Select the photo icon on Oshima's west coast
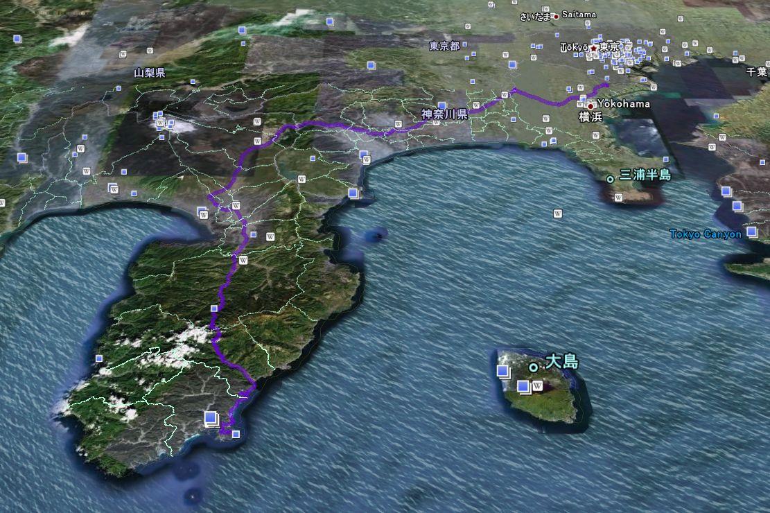The height and width of the screenshot is (513, 770). [502, 372]
